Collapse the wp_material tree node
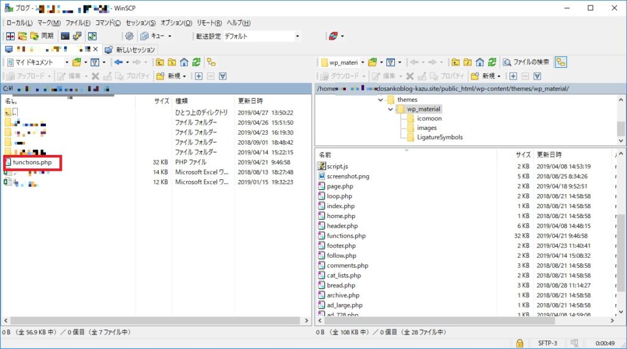Image resolution: width=627 pixels, height=349 pixels. pos(390,109)
